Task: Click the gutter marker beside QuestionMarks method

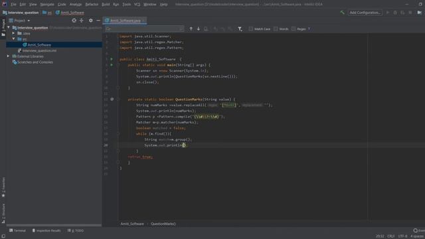Action: pos(112,99)
